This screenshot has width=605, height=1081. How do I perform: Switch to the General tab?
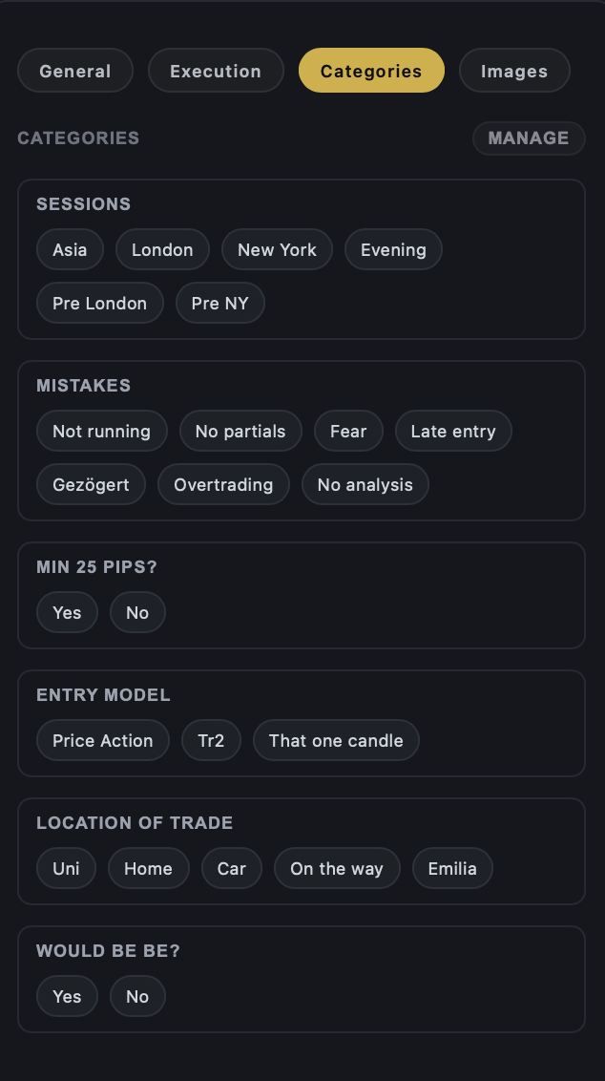click(74, 70)
